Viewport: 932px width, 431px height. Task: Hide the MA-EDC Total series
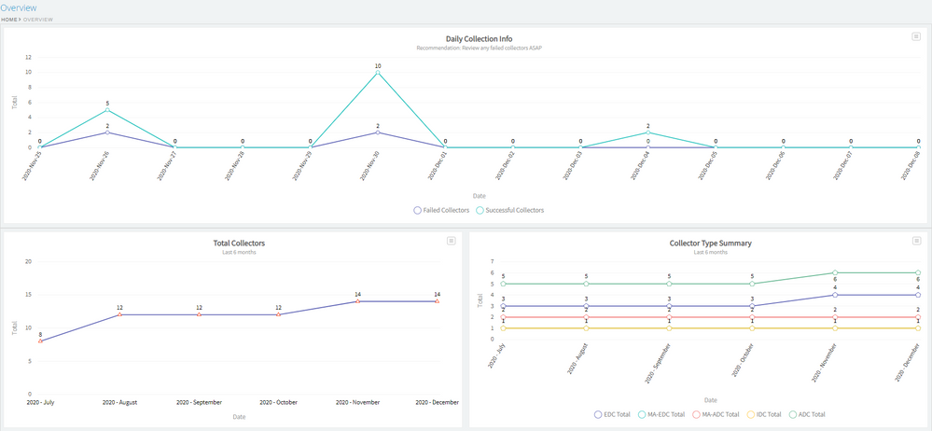tap(664, 414)
